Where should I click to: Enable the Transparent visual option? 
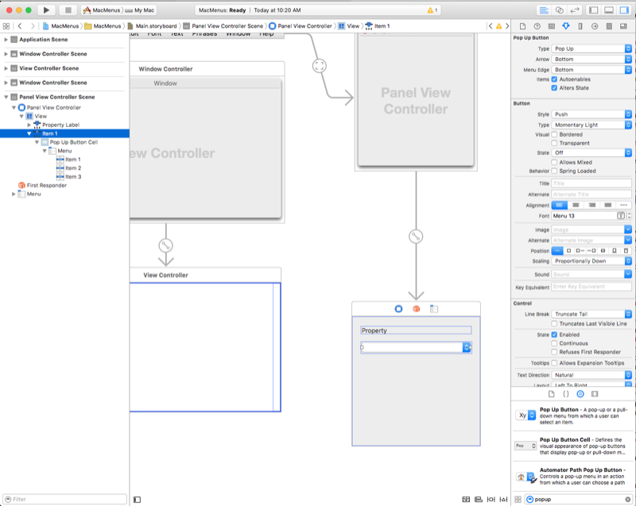tap(554, 143)
